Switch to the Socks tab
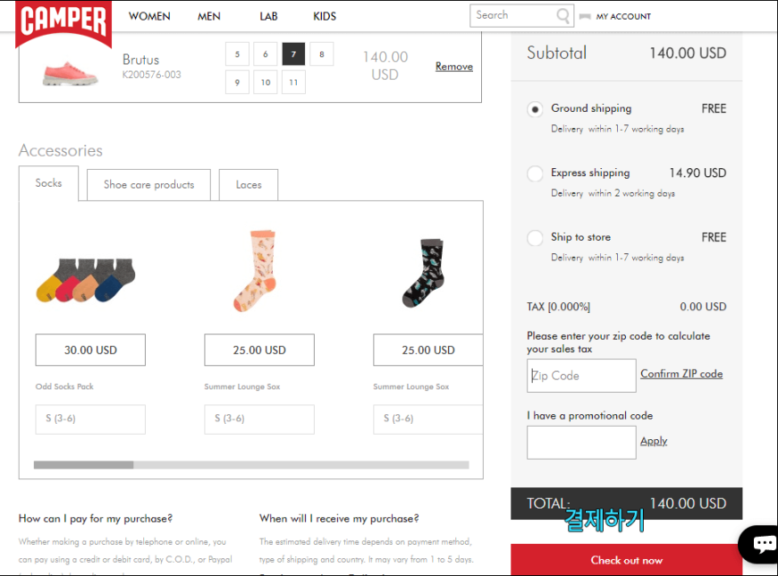The width and height of the screenshot is (778, 576). [48, 183]
